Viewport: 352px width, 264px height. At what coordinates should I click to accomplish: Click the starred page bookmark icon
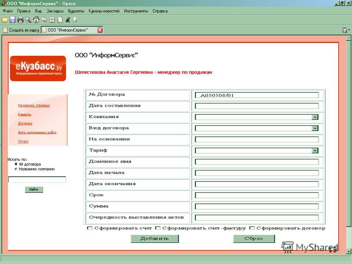(x=76, y=20)
